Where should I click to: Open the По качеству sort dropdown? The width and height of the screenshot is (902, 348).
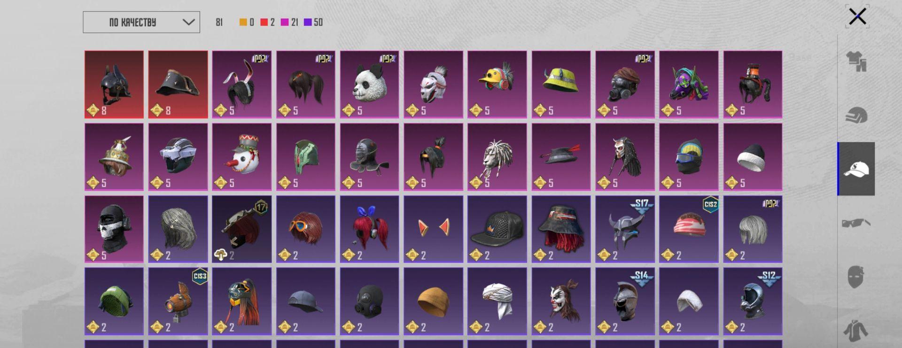click(x=141, y=22)
